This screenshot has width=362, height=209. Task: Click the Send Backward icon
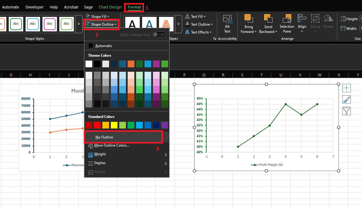[268, 23]
